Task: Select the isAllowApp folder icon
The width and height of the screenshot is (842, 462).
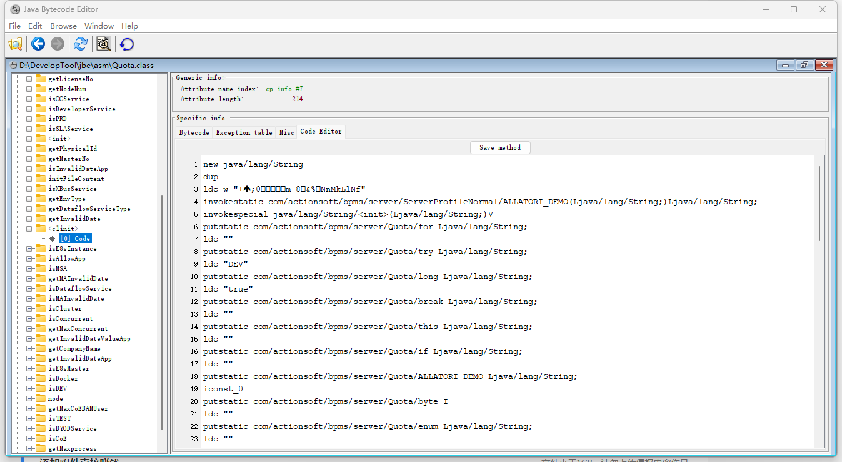Action: click(x=41, y=258)
